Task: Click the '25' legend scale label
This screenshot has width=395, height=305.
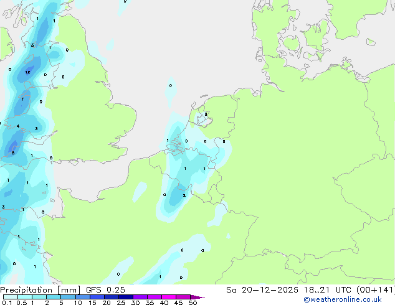Action: coord(121,303)
